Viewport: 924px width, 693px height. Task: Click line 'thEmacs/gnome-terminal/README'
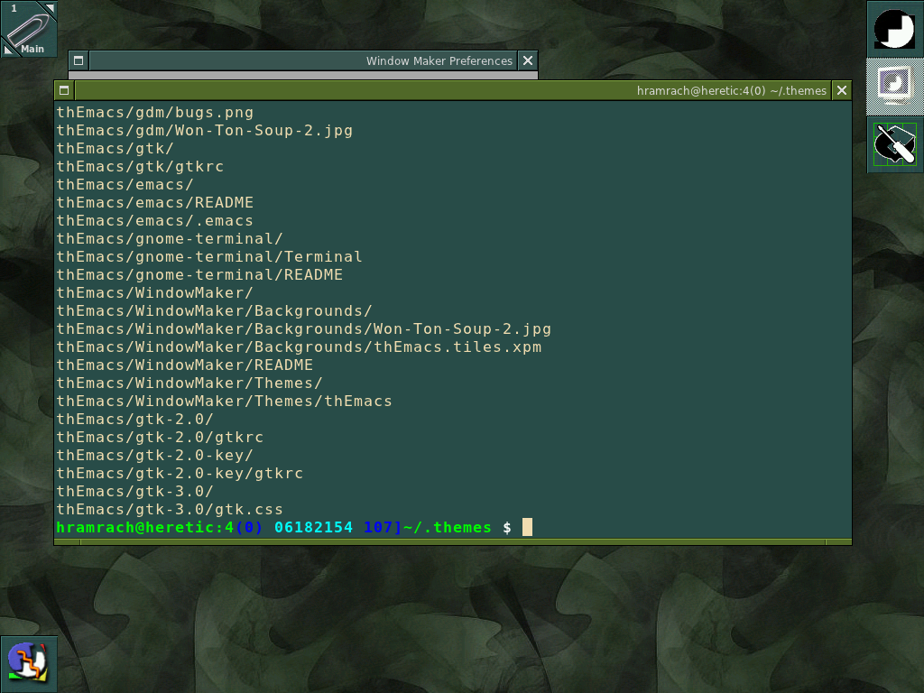[x=199, y=274]
